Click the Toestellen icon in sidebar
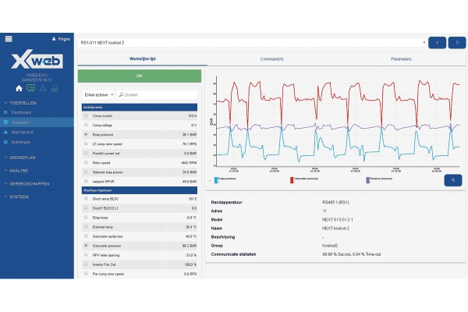 point(5,122)
